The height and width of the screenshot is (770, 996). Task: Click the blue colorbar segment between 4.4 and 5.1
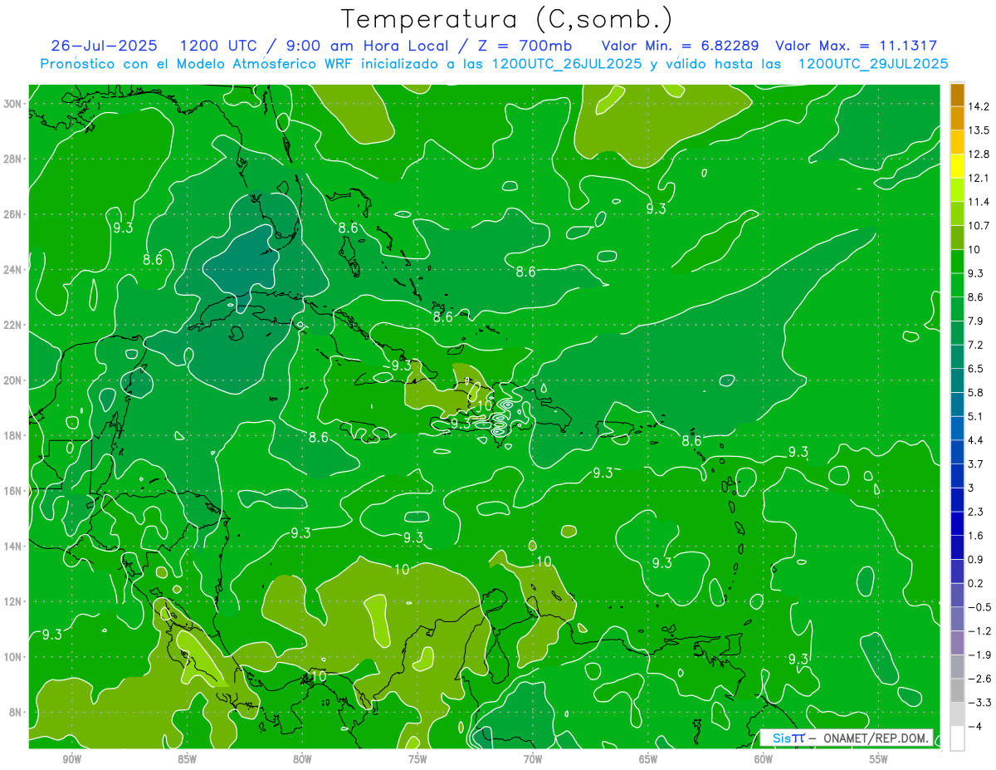point(957,428)
